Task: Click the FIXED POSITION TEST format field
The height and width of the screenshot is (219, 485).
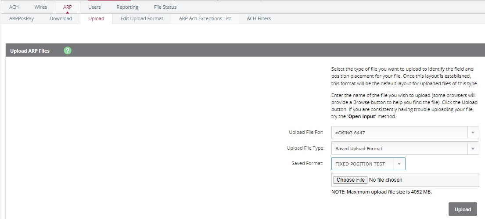Action: pos(368,164)
